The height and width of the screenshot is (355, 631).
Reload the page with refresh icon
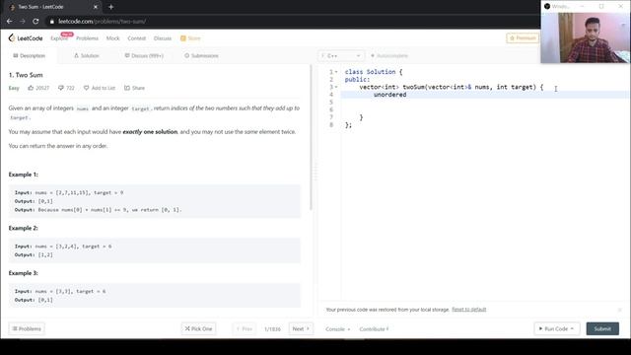tap(35, 22)
